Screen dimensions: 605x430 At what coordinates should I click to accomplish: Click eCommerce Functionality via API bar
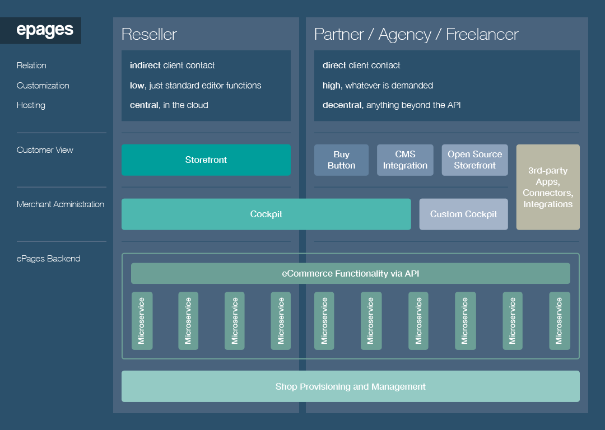350,273
